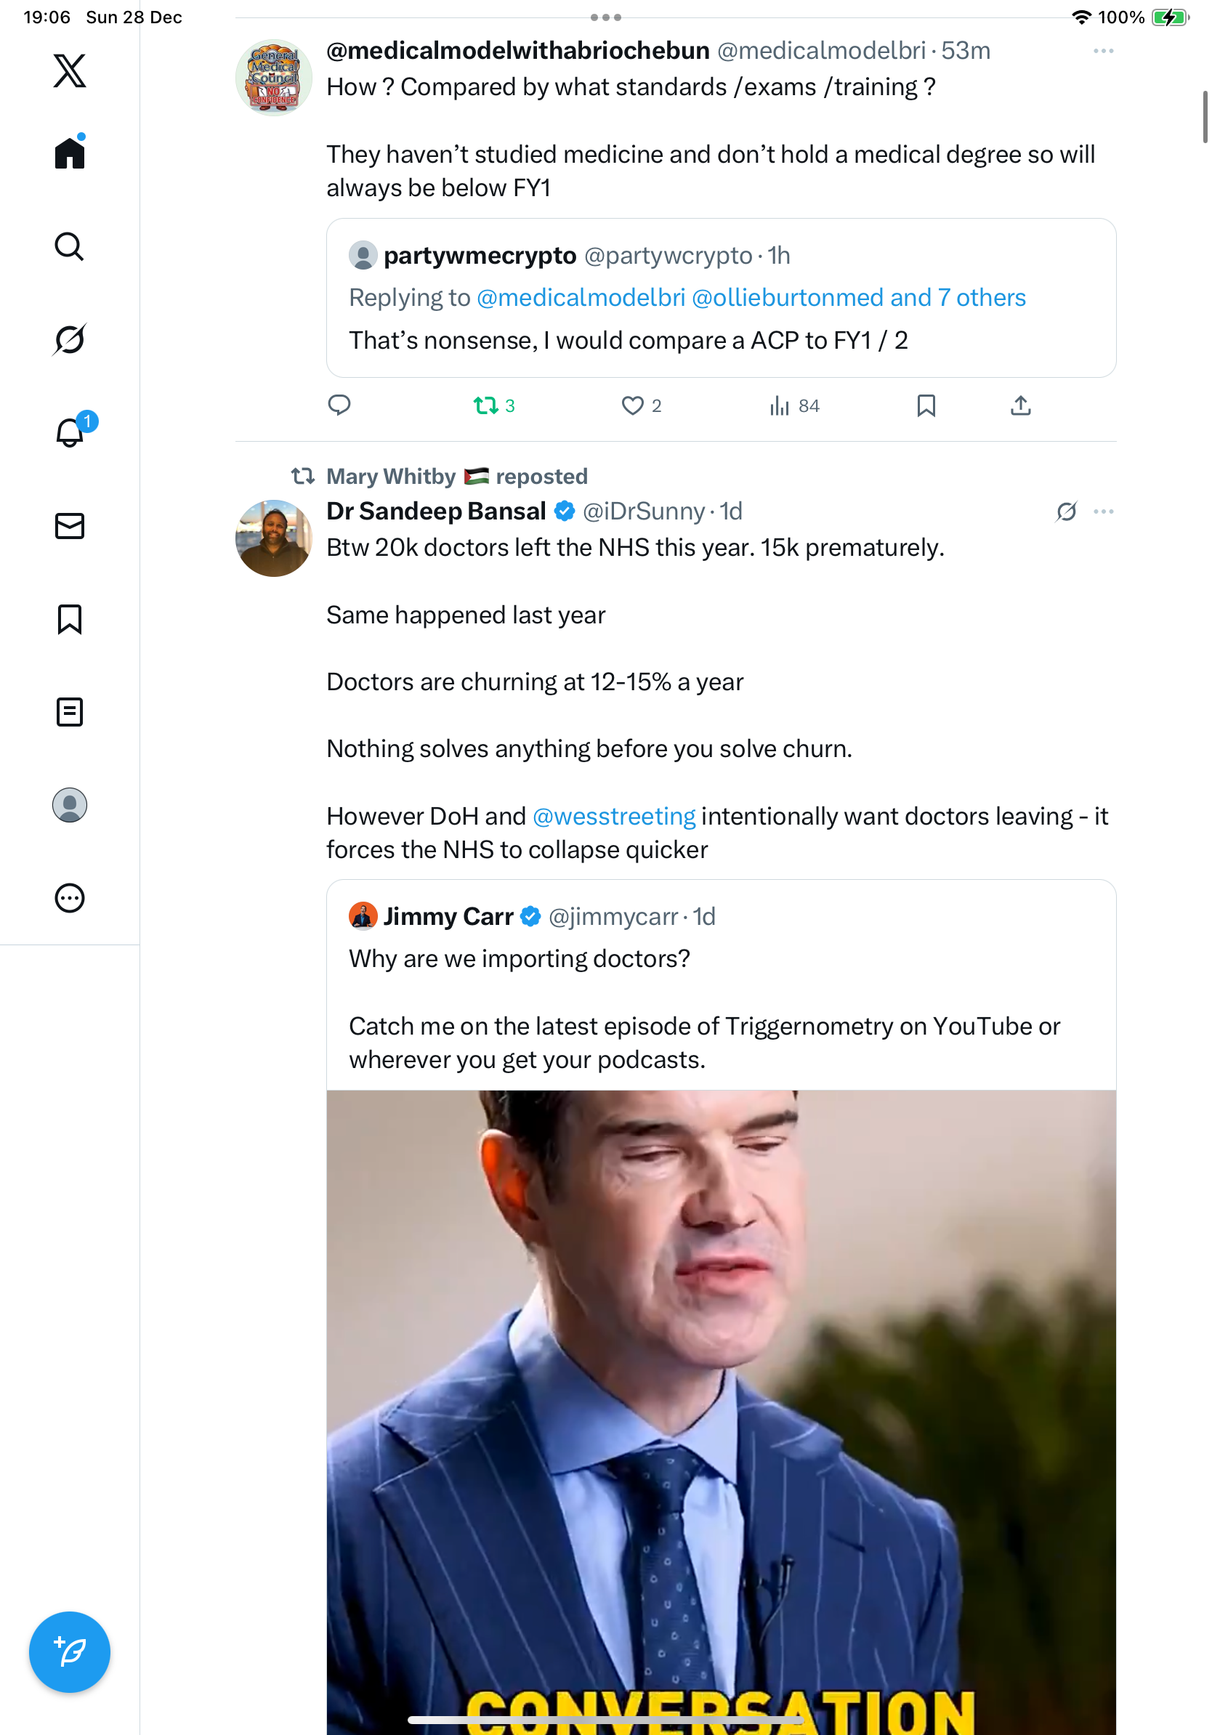Open more options on medicalmodelbri post
The width and height of the screenshot is (1212, 1735).
click(x=1103, y=51)
